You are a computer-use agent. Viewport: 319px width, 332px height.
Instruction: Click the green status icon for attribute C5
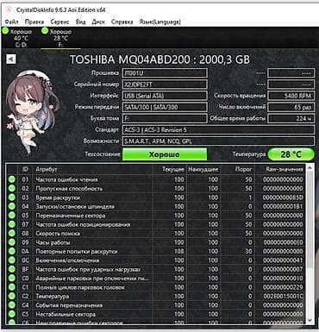(x=12, y=314)
